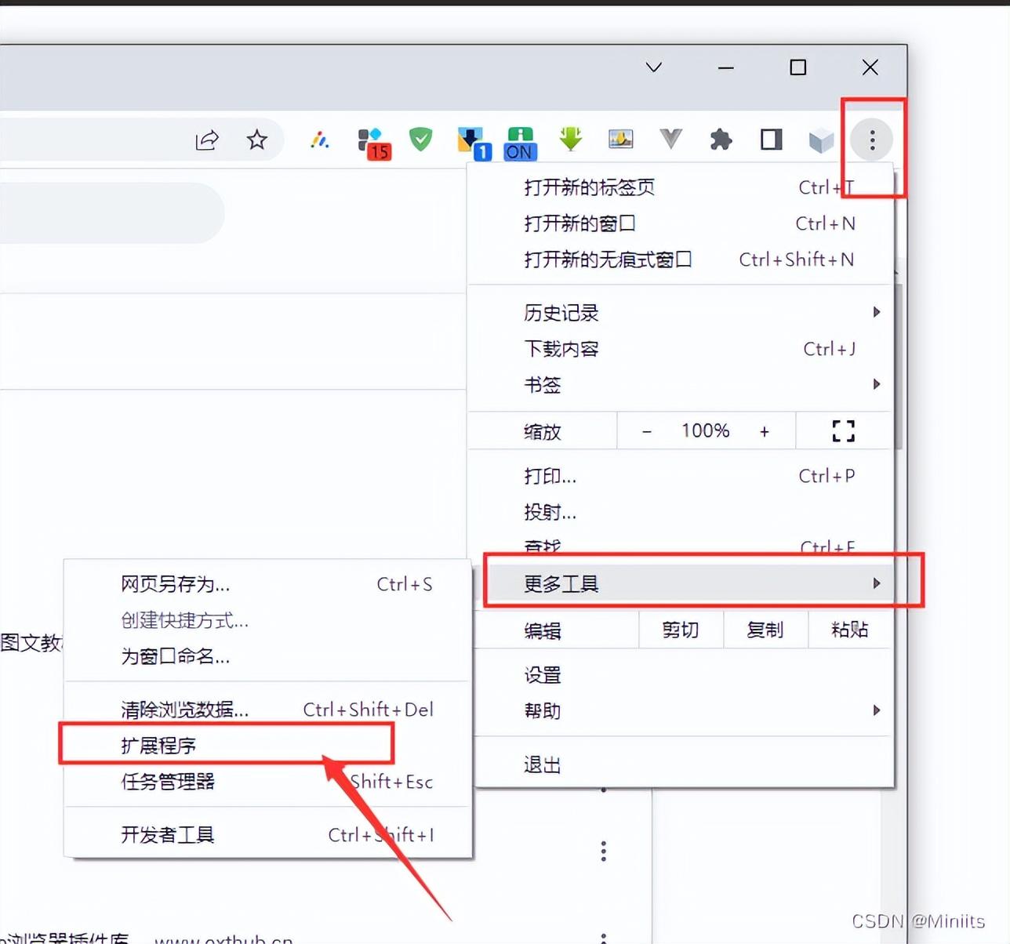Decrease zoom with the minus button
Screen dimensions: 1010x944
pos(647,431)
